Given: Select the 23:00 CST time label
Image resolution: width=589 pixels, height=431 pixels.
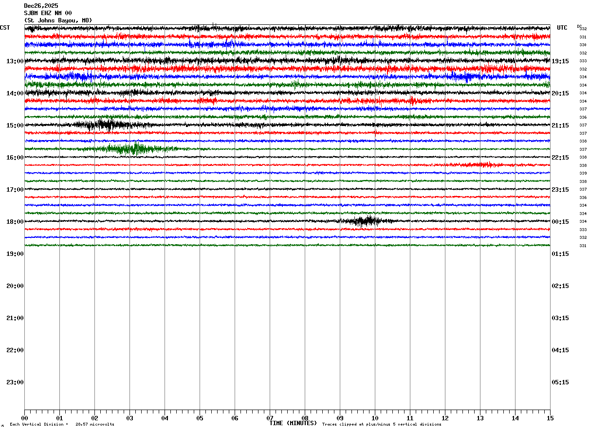Looking at the screenshot, I should pyautogui.click(x=15, y=382).
